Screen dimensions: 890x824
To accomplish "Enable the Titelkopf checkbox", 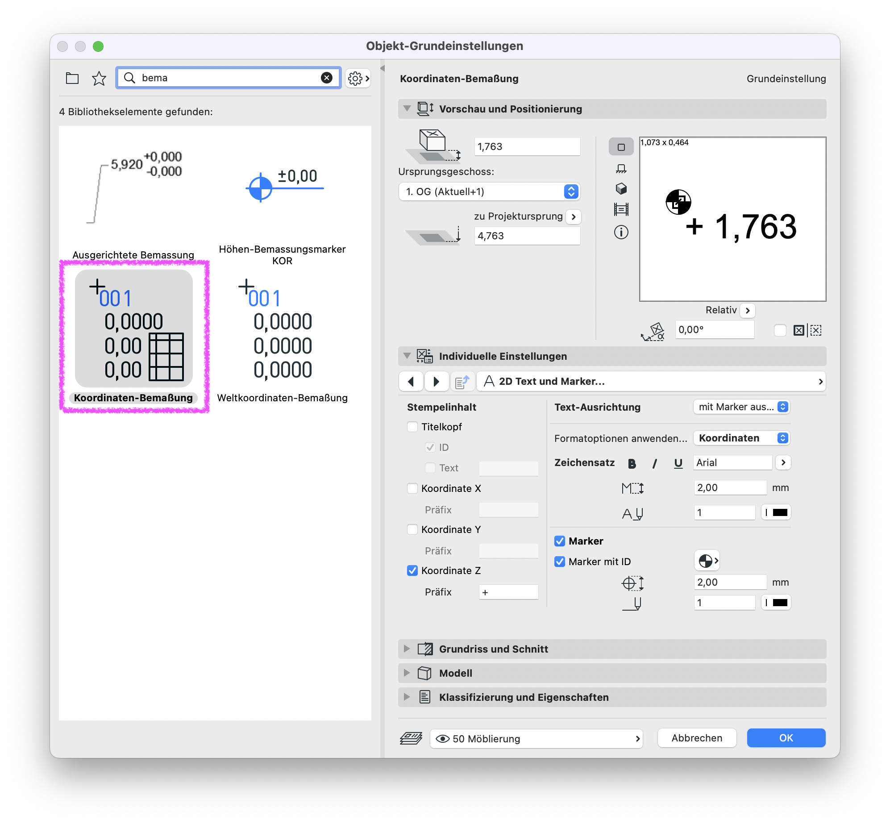I will [412, 427].
